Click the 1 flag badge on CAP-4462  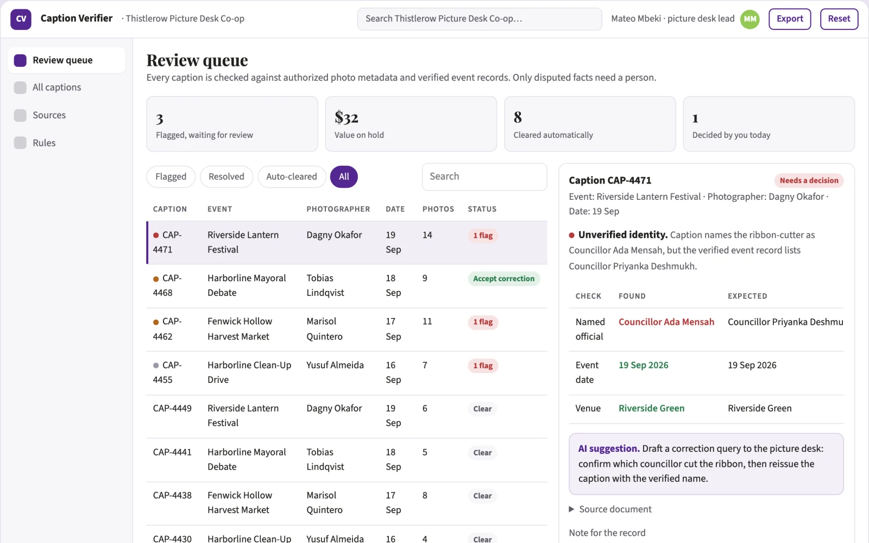click(x=483, y=322)
